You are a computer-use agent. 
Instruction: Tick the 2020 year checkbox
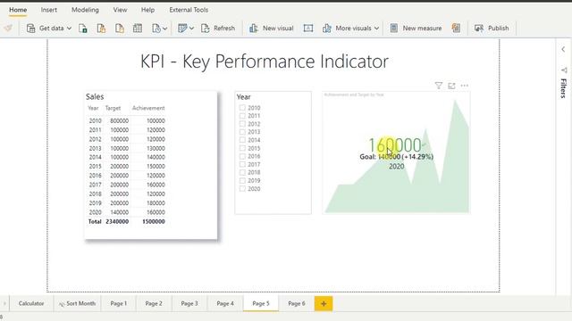pyautogui.click(x=242, y=188)
